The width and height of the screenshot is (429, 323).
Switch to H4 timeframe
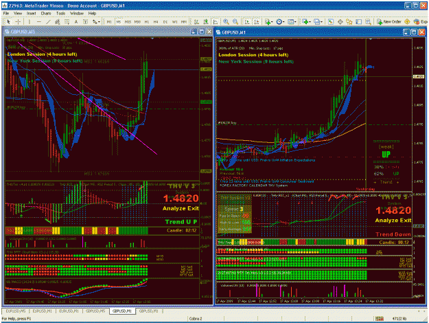(156, 21)
